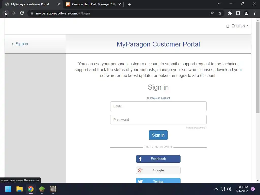
Task: Reload the page with refresh icon
Action: tap(22, 13)
